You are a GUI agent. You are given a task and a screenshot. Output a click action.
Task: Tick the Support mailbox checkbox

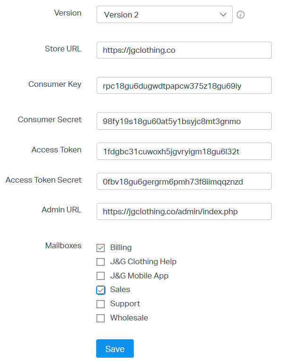(x=100, y=304)
